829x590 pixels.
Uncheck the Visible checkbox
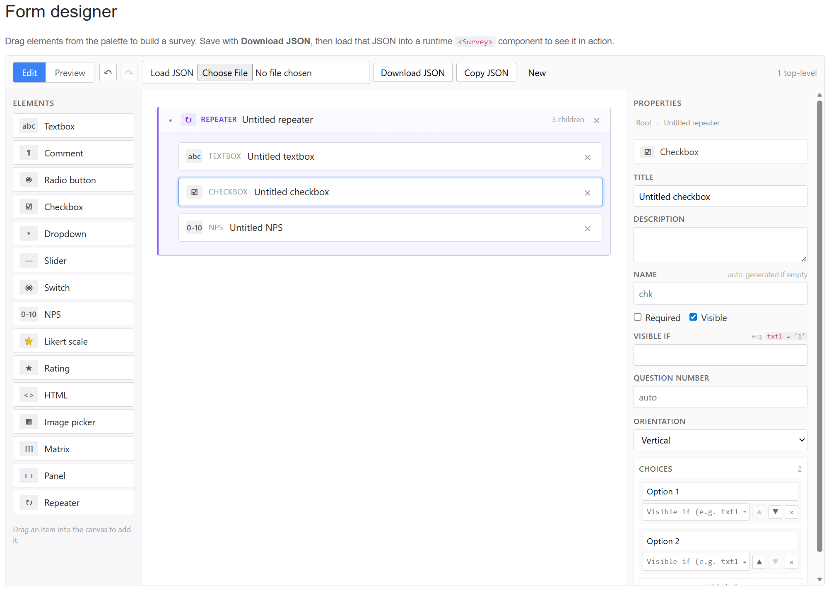click(x=693, y=317)
